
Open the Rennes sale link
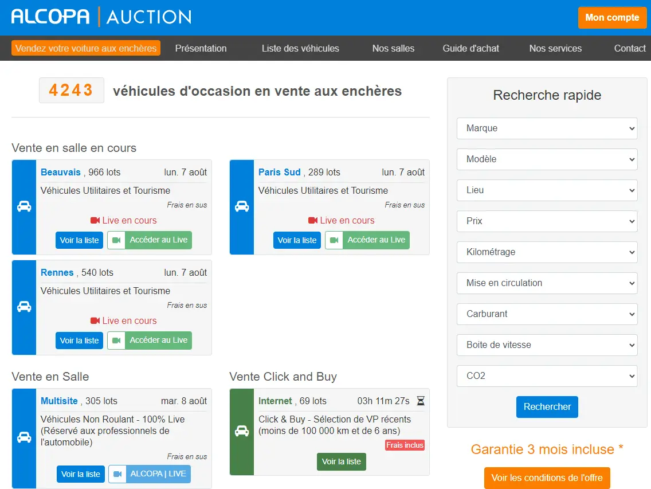57,273
